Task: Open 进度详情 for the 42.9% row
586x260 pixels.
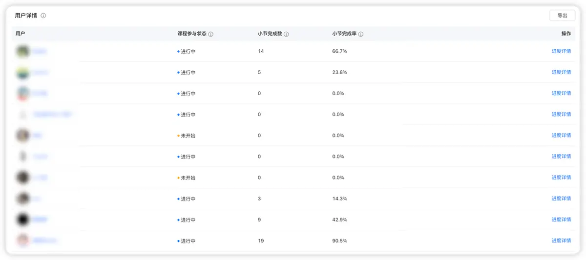Action: (x=561, y=220)
